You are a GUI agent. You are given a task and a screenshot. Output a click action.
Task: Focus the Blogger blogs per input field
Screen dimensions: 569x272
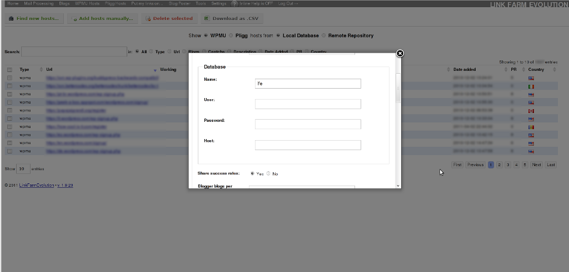pos(302,187)
